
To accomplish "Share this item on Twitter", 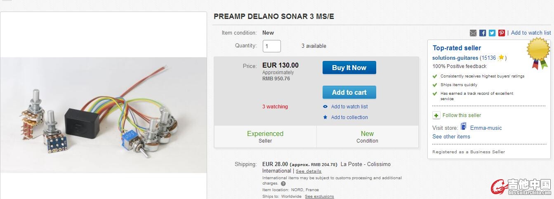I will click(492, 33).
